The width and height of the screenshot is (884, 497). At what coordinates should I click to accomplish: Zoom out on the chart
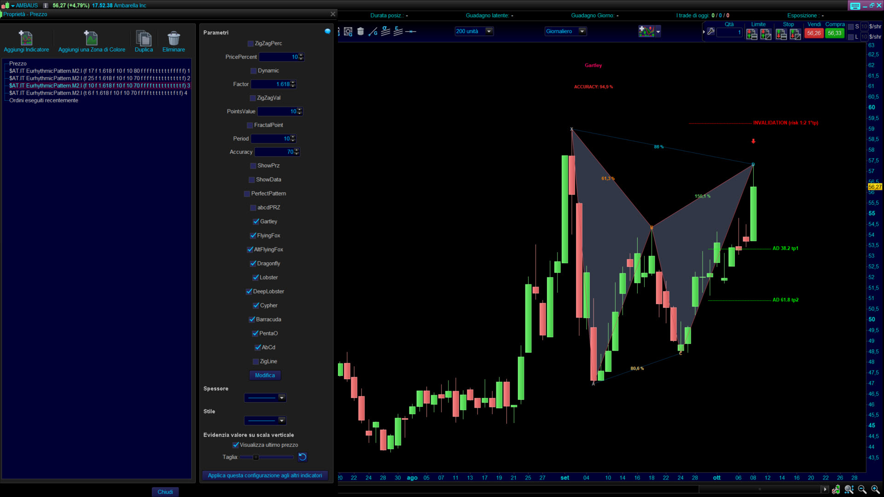(x=862, y=490)
